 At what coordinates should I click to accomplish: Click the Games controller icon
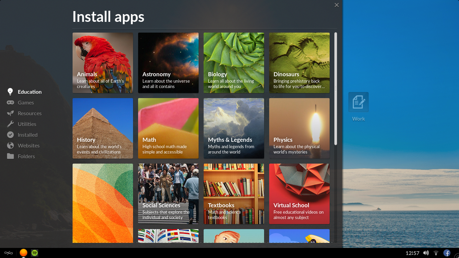(10, 102)
